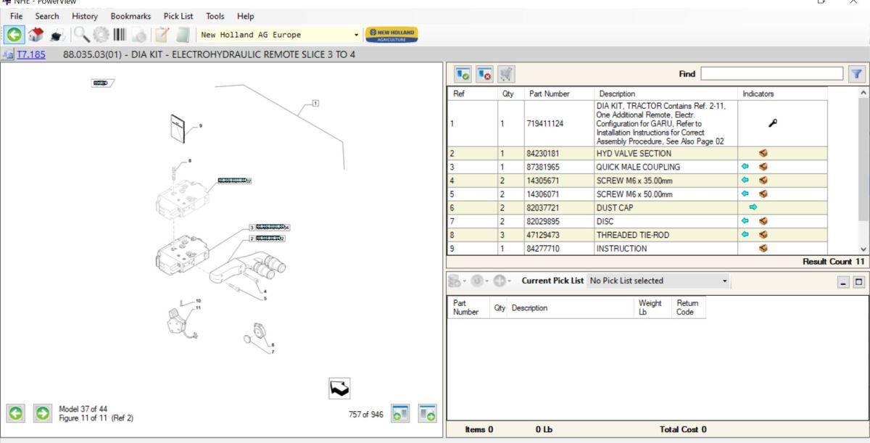Screen dimensions: 870x443
Task: Open the Pick List menu
Action: click(x=178, y=16)
